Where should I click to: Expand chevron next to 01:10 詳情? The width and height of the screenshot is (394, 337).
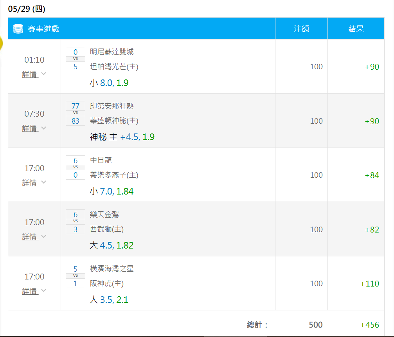[44, 74]
